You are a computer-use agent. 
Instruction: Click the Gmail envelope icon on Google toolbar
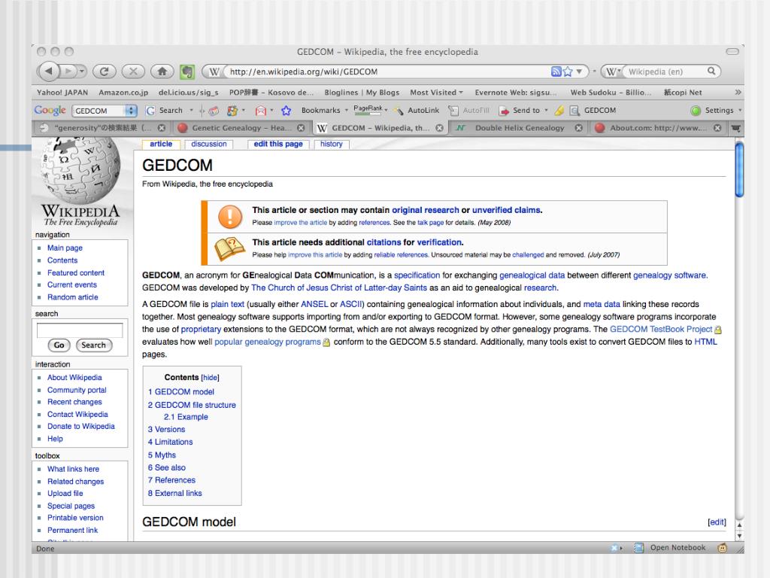pos(261,111)
